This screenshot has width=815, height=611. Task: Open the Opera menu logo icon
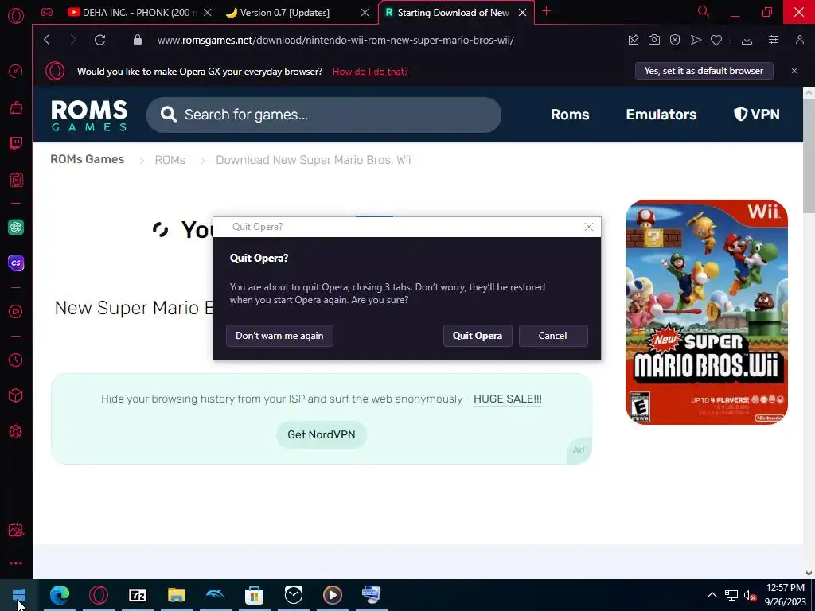pyautogui.click(x=16, y=16)
